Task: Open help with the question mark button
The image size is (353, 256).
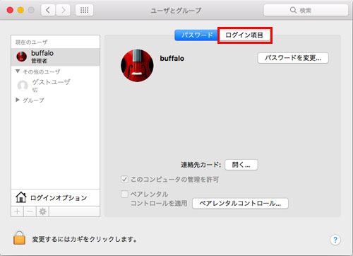Action: click(x=335, y=240)
